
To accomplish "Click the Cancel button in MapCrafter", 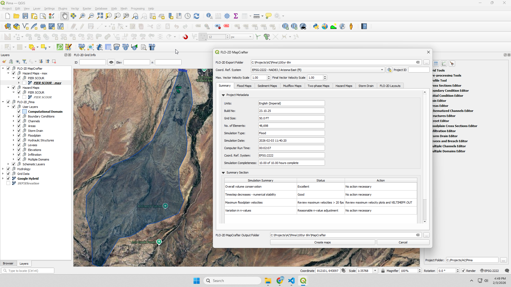I will 403,242.
